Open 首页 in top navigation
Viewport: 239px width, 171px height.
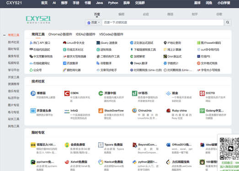44,3
